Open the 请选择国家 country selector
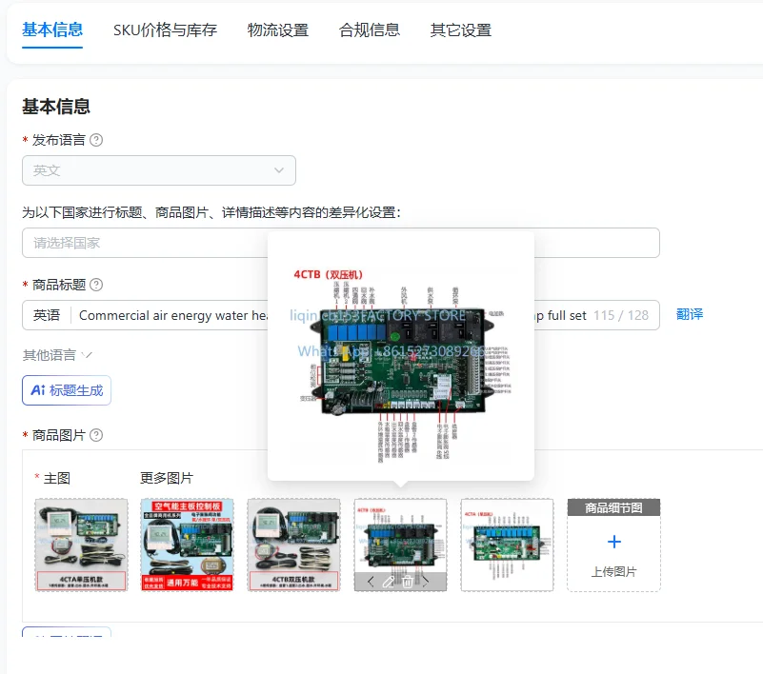This screenshot has height=674, width=763. tap(341, 243)
